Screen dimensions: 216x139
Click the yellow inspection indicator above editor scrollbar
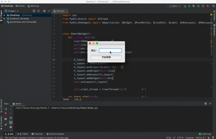coord(211,14)
